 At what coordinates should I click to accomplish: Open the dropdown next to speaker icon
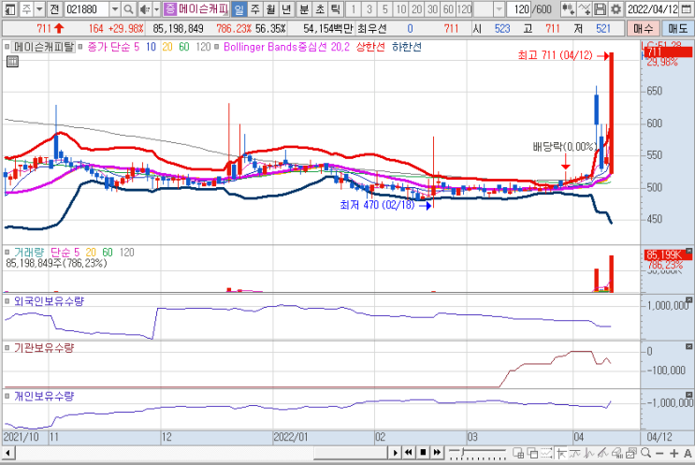pos(156,8)
